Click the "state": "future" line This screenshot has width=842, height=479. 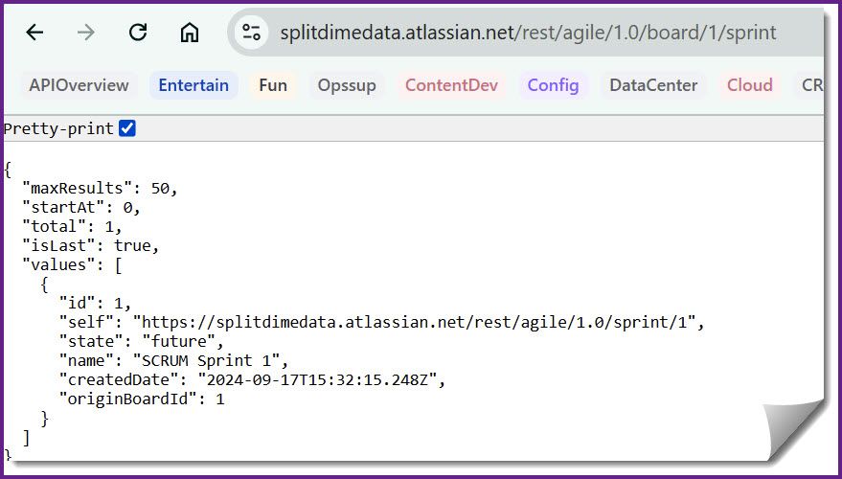[x=141, y=342]
